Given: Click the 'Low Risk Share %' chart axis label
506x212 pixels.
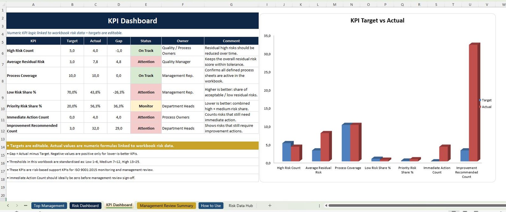Looking at the screenshot, I should 378,168.
